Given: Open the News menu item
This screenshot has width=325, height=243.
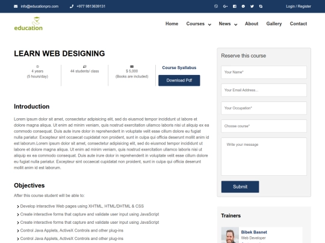Looking at the screenshot, I should [224, 24].
